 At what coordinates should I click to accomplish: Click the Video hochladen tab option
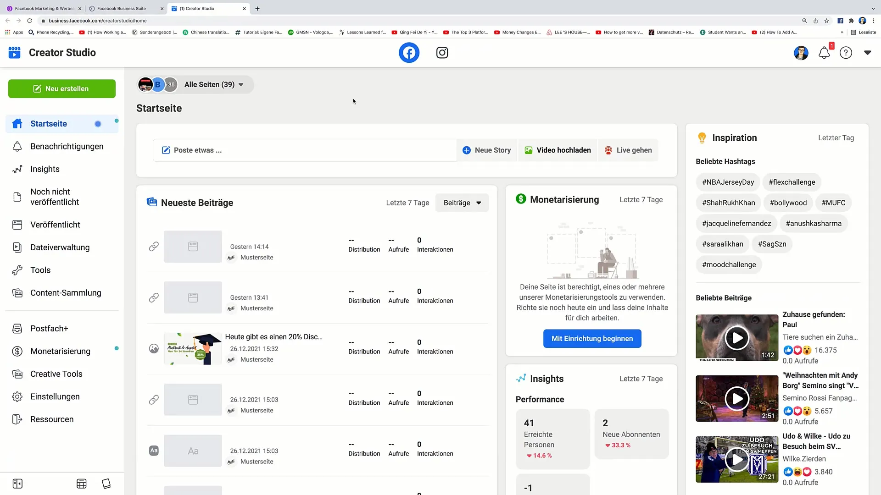tap(557, 150)
